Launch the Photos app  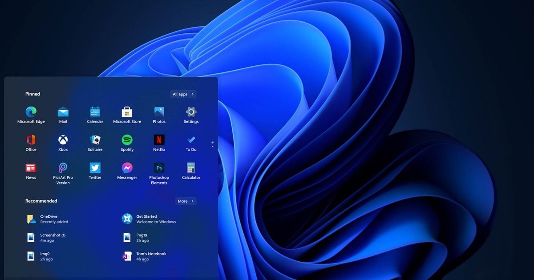[x=159, y=115]
